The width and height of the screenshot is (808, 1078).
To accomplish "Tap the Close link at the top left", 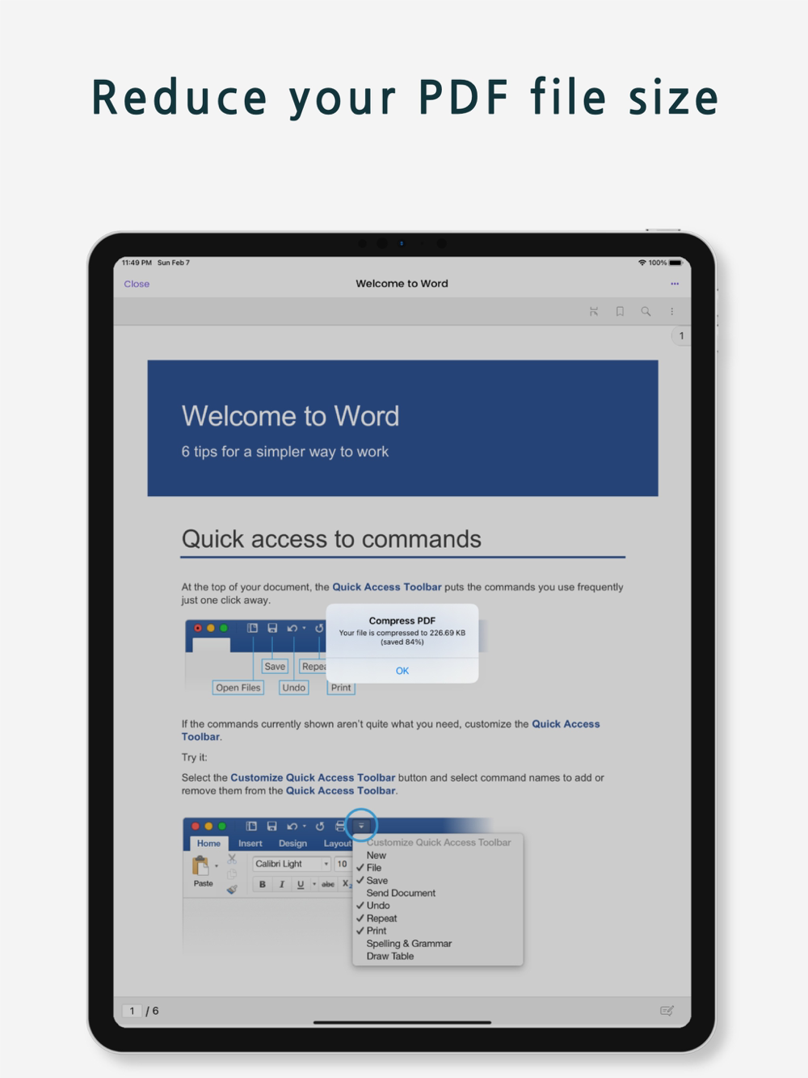I will (137, 284).
